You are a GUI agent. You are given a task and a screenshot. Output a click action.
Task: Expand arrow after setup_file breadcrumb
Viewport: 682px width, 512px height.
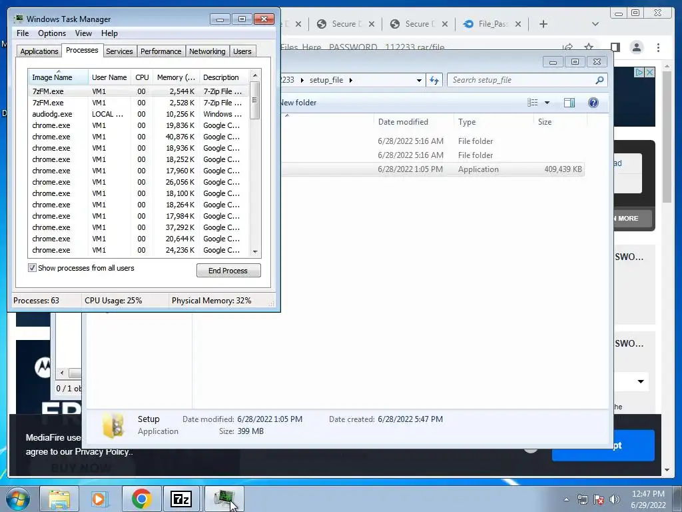pos(350,80)
